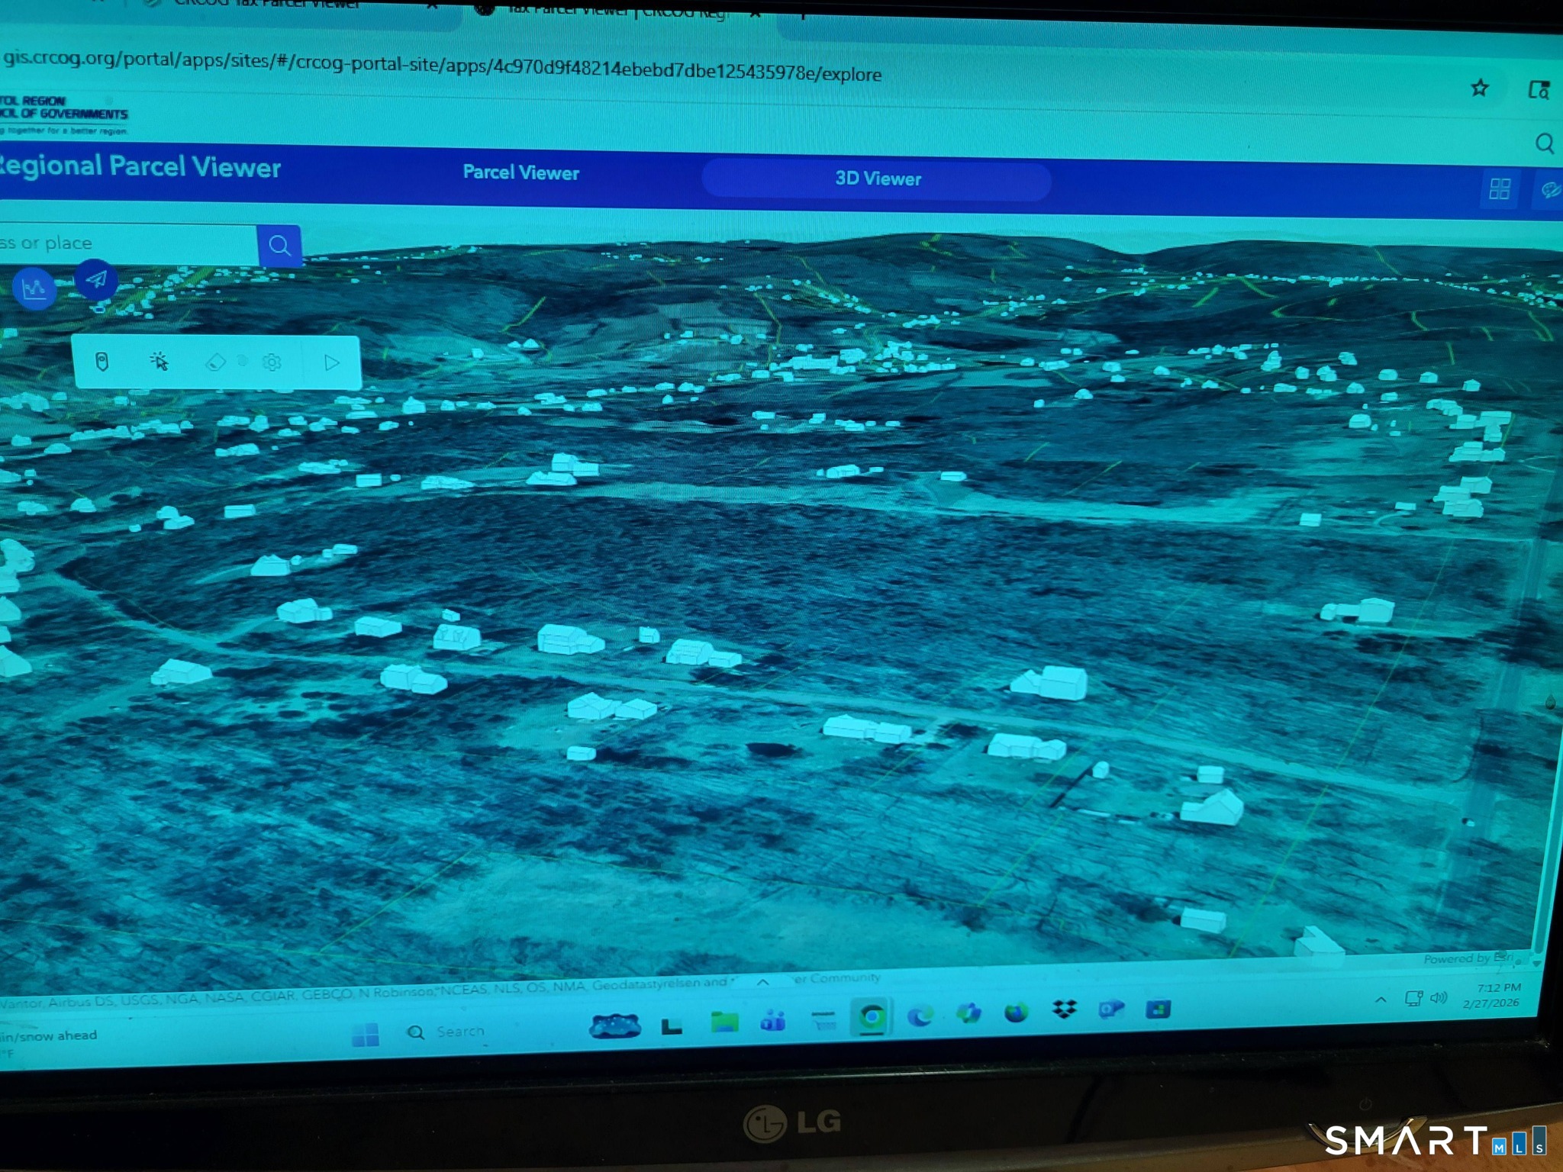Click the address search magnifier button
This screenshot has width=1563, height=1172.
click(279, 246)
